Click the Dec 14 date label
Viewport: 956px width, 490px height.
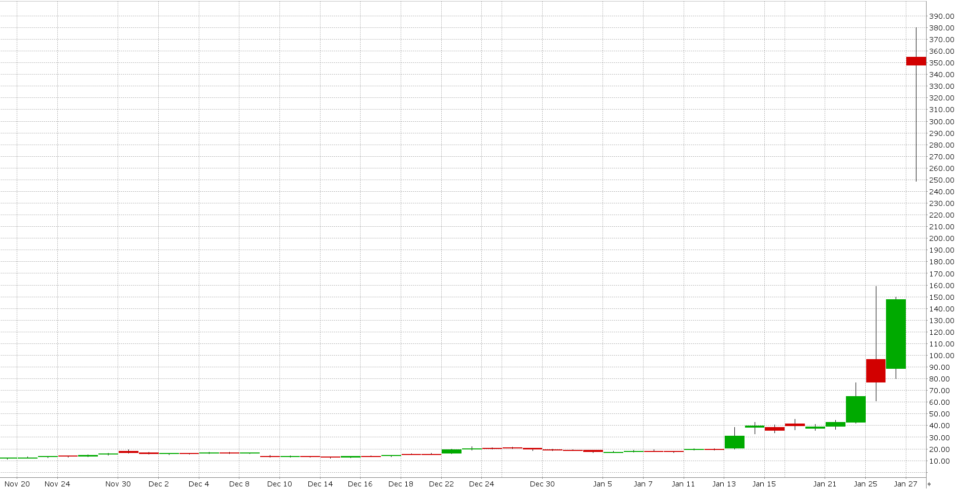(321, 484)
